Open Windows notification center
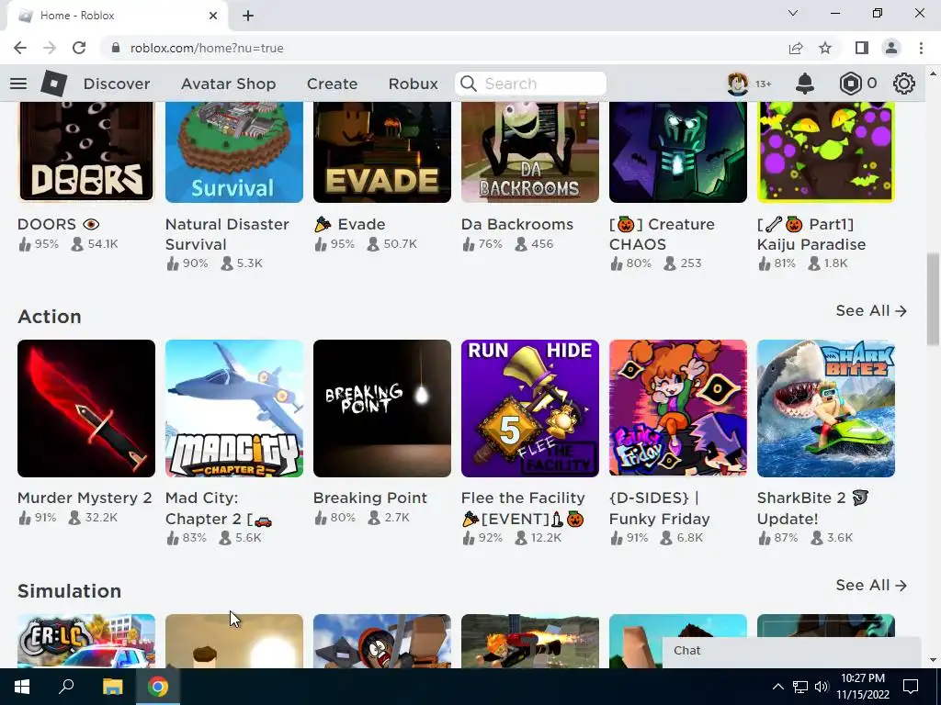This screenshot has width=941, height=705. coord(911,687)
